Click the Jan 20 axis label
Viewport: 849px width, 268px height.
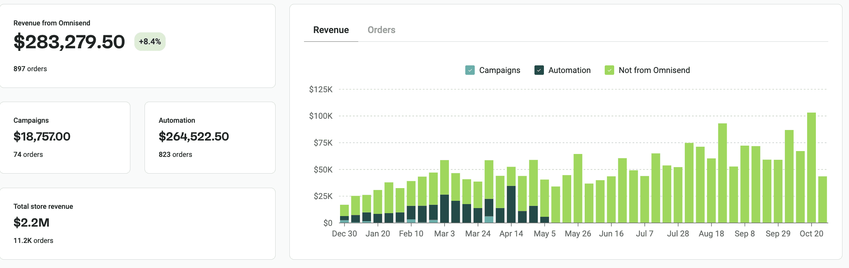[378, 234]
